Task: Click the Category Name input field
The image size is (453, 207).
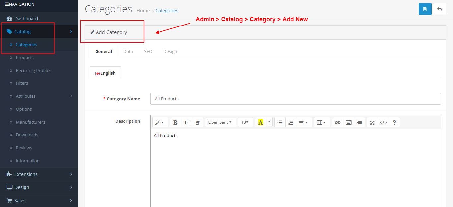Action: [x=295, y=99]
